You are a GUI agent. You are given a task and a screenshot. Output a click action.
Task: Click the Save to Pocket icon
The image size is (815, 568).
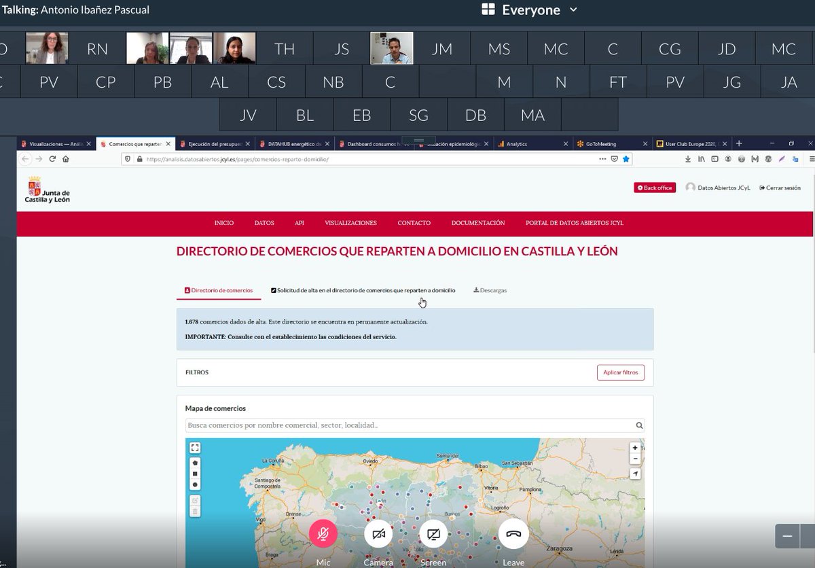(614, 158)
